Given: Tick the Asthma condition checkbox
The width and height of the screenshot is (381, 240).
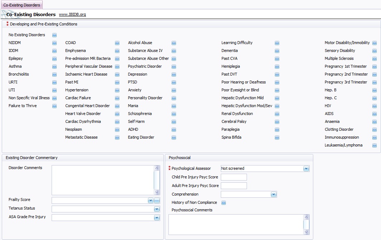Looking at the screenshot, I should pyautogui.click(x=54, y=67).
